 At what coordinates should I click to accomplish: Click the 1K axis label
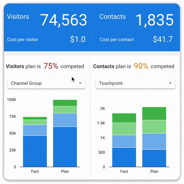click(103, 138)
